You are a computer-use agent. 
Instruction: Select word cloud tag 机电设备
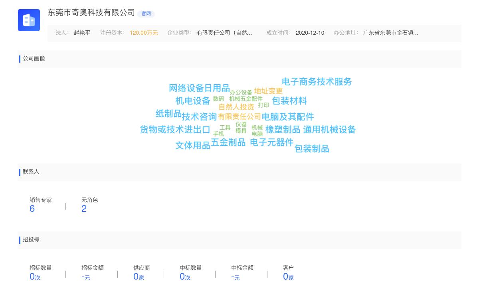tap(193, 101)
